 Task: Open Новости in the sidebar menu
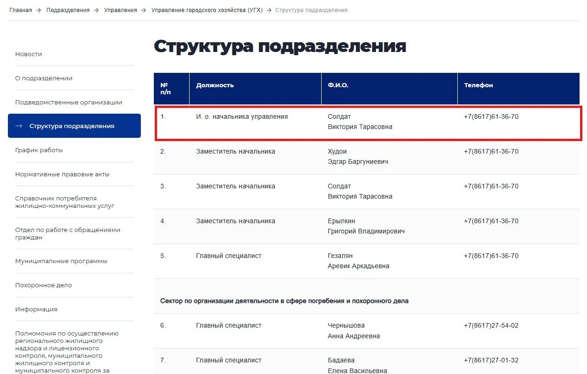(x=28, y=54)
